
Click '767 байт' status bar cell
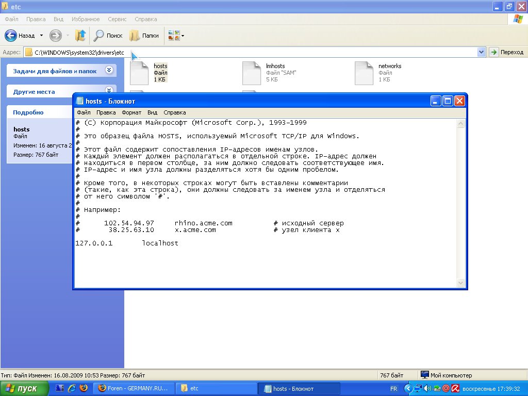pos(392,375)
